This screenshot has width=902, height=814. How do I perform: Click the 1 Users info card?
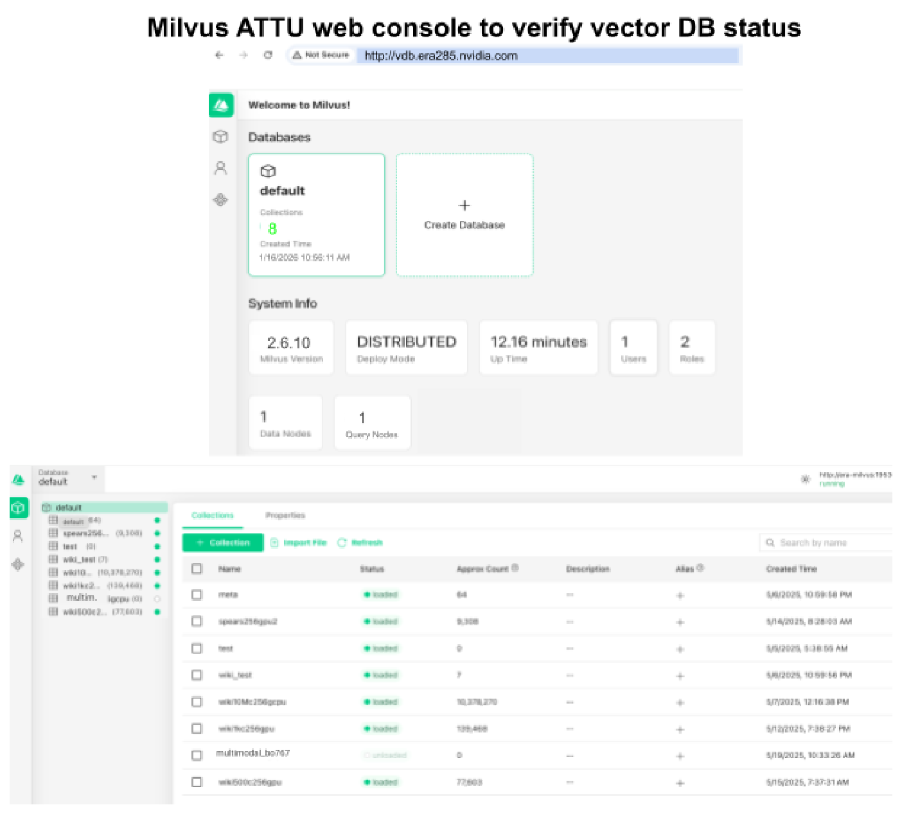pos(633,347)
